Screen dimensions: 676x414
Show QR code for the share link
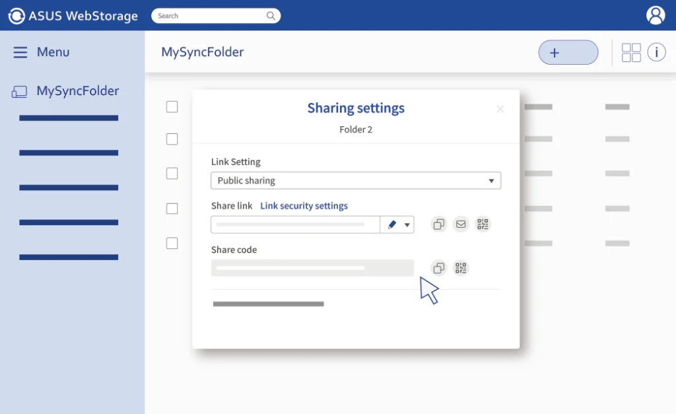[483, 224]
